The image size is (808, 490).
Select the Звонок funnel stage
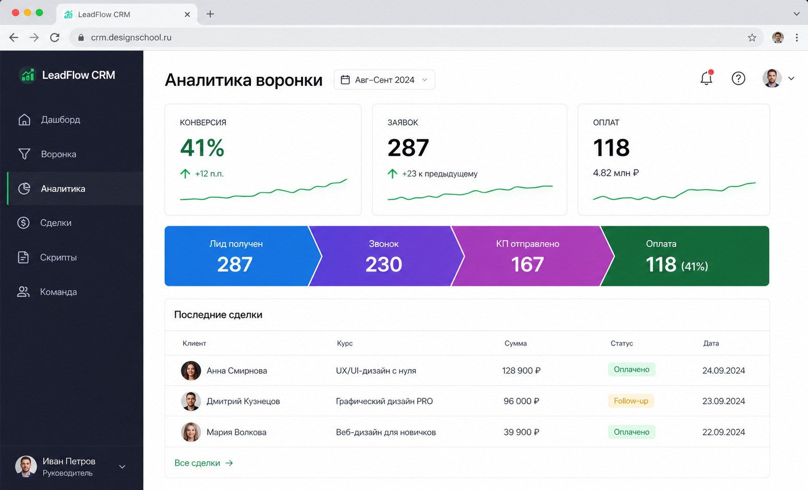[384, 256]
